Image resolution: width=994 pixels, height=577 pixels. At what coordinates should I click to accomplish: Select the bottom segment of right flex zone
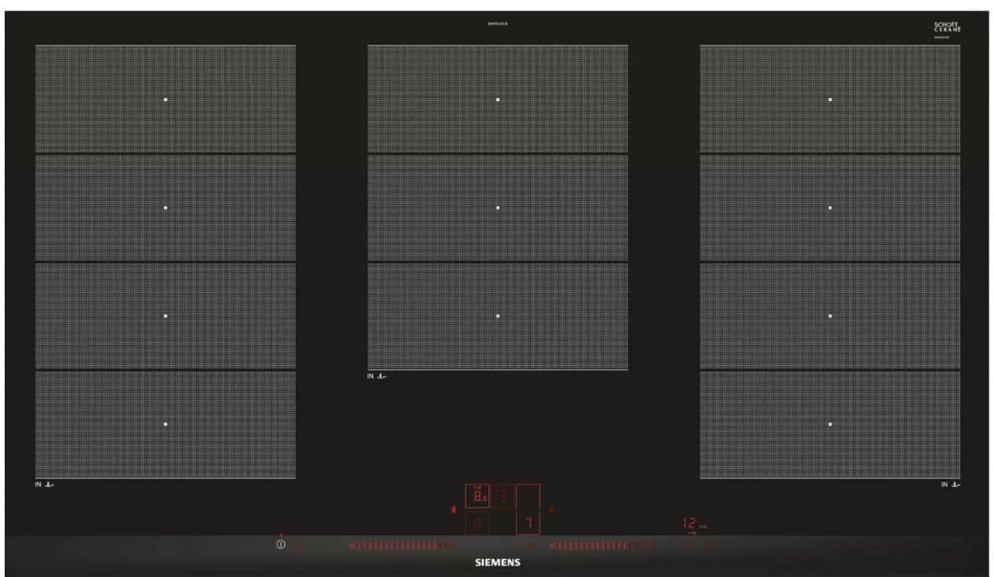pos(830,424)
